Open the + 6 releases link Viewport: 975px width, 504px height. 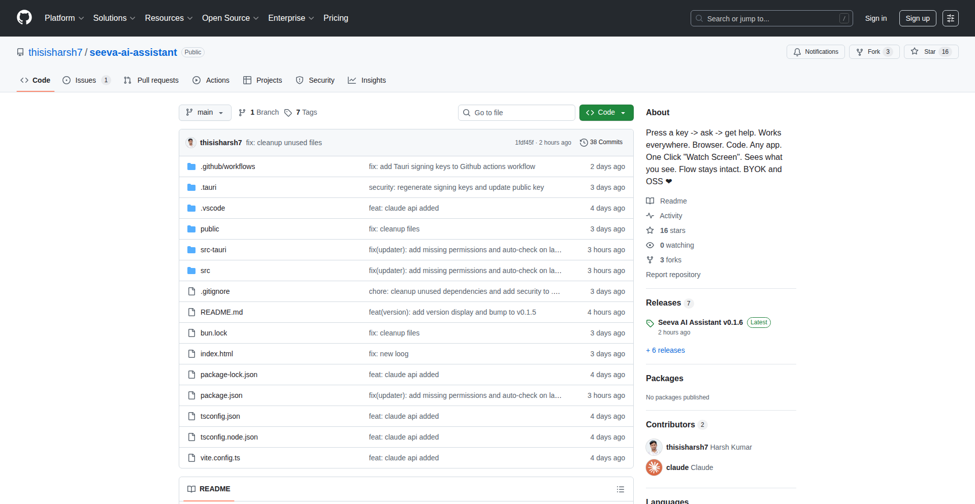[665, 350]
